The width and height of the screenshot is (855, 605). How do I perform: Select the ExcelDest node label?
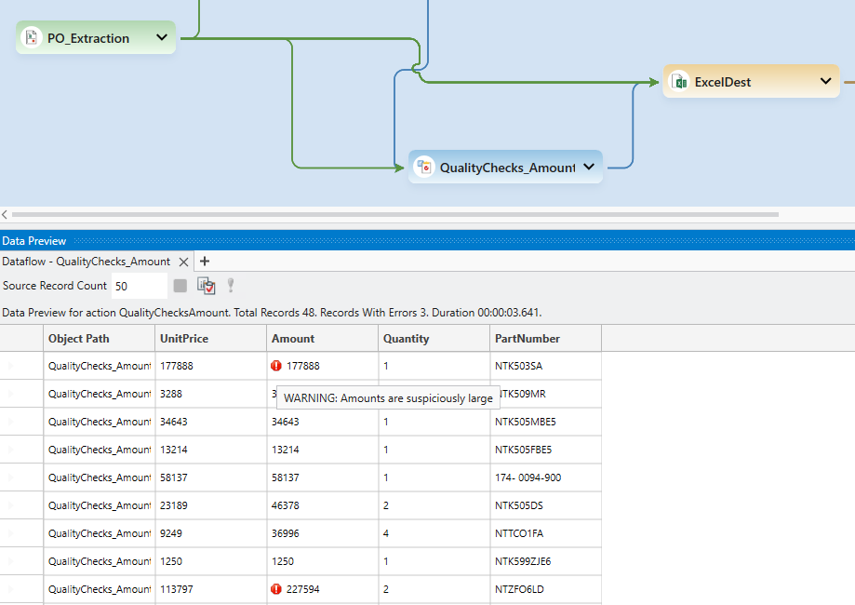click(723, 82)
